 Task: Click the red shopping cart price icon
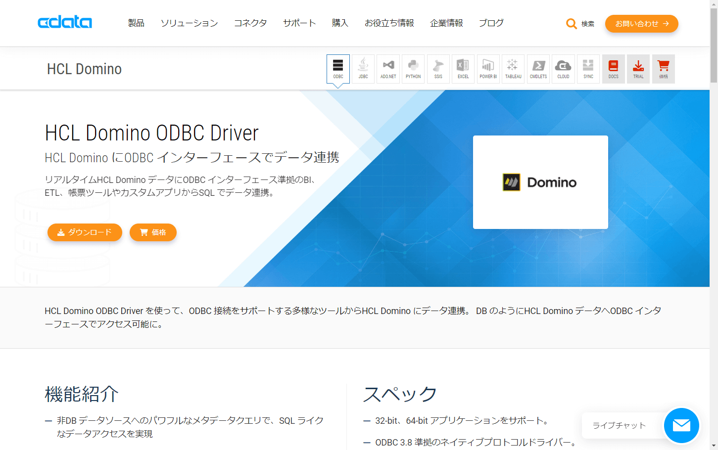[664, 69]
